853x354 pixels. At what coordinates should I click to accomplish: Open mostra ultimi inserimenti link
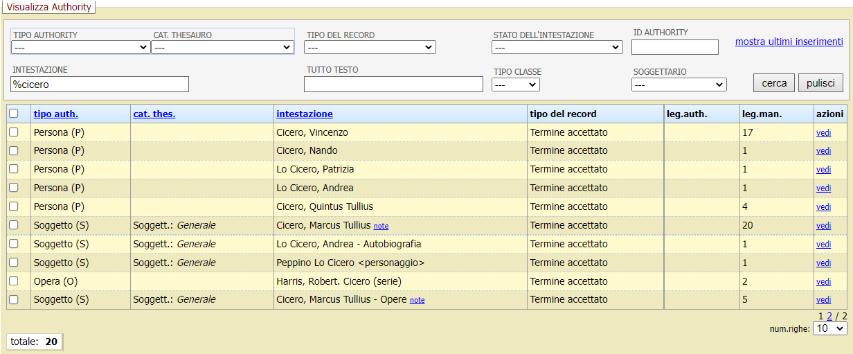pyautogui.click(x=789, y=42)
